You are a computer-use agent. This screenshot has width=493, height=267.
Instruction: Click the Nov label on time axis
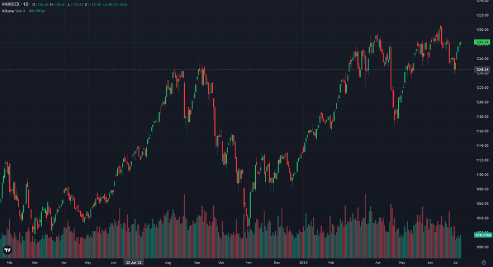point(249,262)
